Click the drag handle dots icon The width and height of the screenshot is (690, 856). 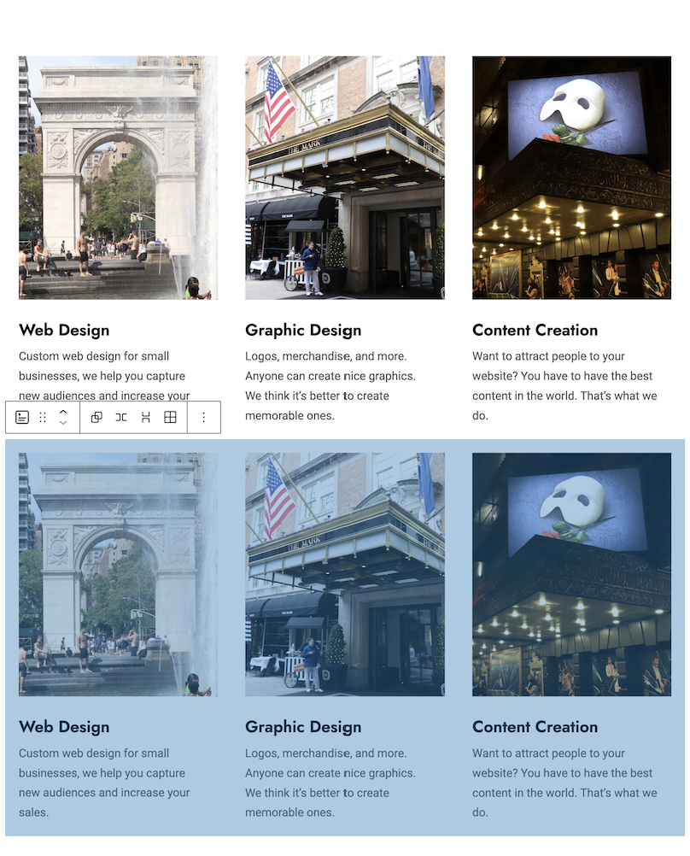coord(43,417)
